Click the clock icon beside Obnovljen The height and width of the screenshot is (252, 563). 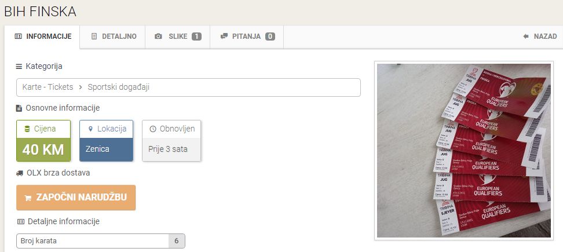coord(153,129)
